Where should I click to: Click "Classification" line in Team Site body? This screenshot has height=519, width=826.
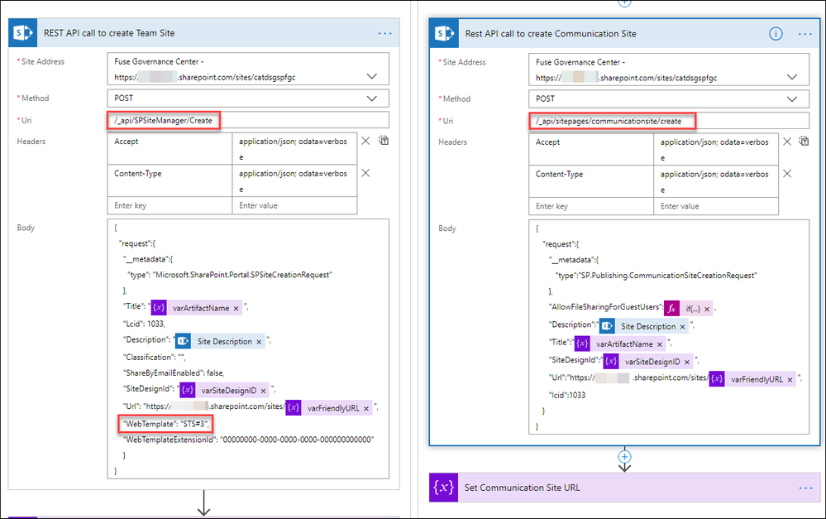point(155,357)
